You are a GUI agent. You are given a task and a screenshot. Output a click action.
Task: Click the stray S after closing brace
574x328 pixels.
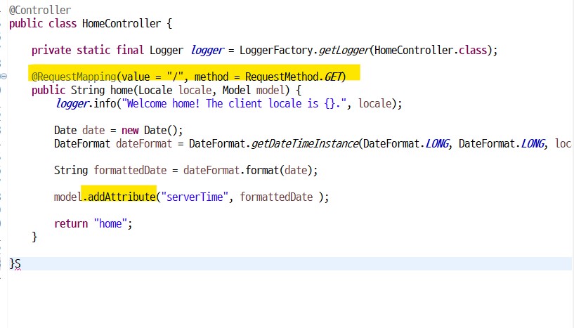coord(18,263)
